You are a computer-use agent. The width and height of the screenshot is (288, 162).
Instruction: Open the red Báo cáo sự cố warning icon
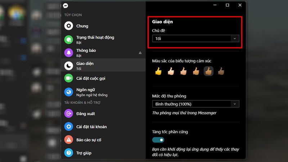(x=69, y=140)
